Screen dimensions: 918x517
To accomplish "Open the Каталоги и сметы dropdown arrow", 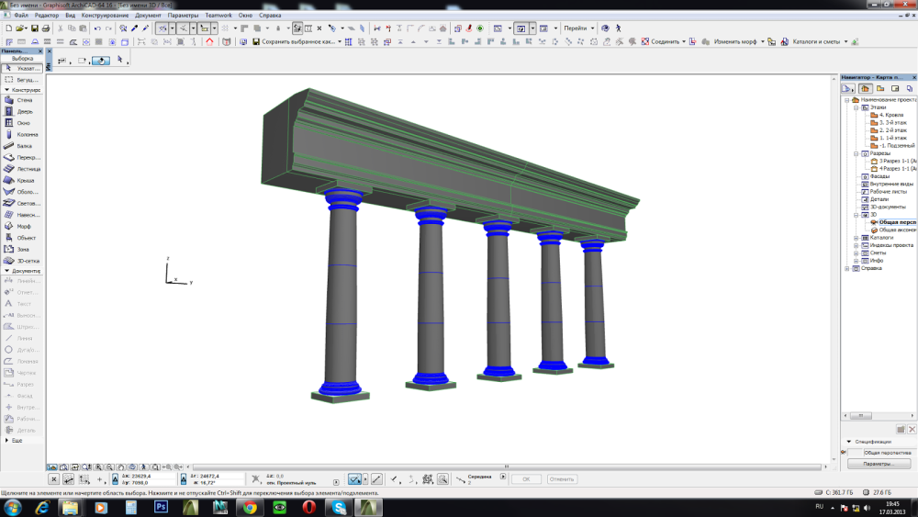I will 845,41.
